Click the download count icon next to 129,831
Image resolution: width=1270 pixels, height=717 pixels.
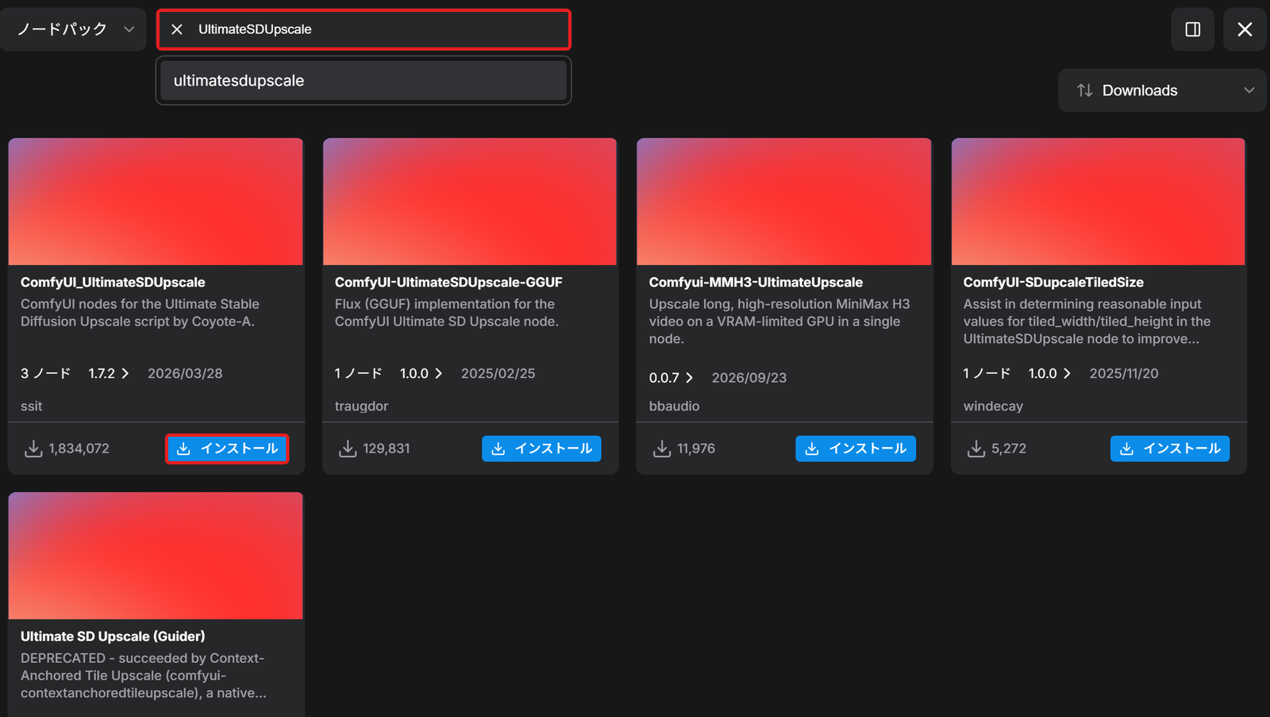tap(348, 449)
